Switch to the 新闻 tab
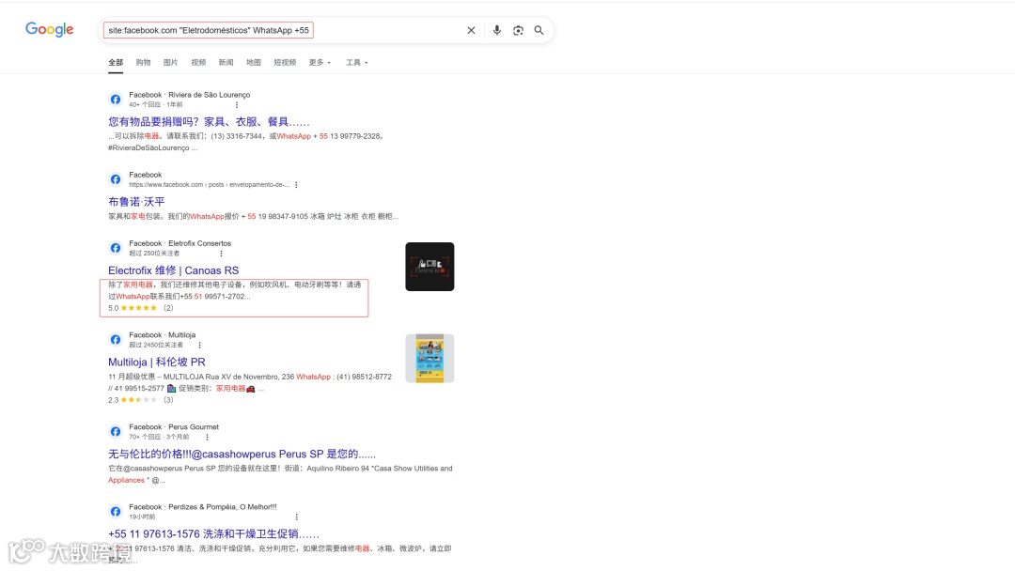1015x571 pixels. tap(226, 63)
